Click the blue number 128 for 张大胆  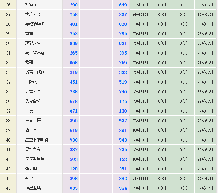point(73,169)
